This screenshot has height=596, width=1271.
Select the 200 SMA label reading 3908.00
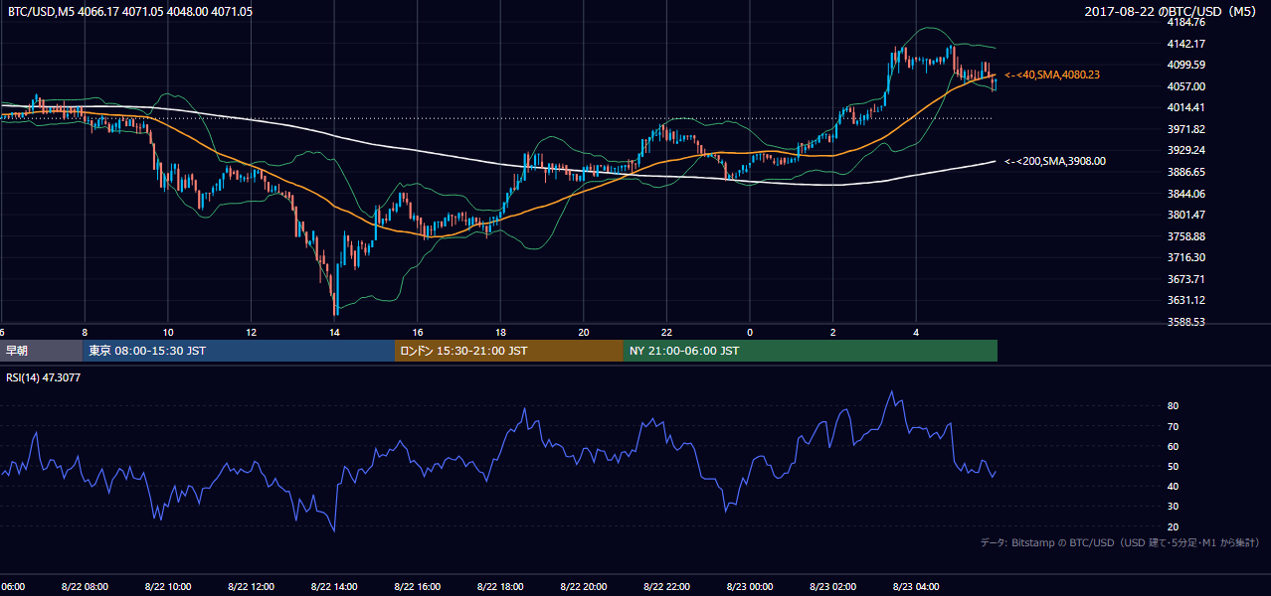point(1055,161)
